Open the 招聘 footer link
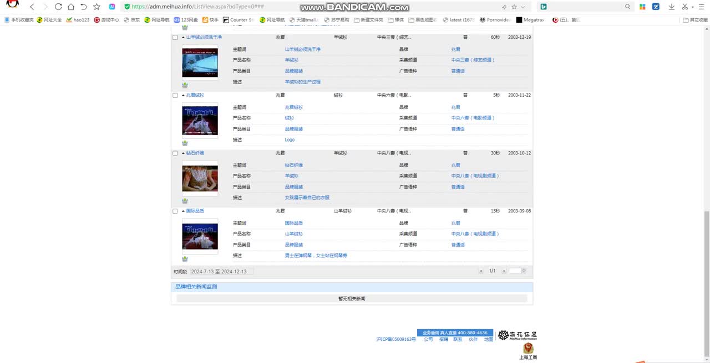 click(443, 340)
